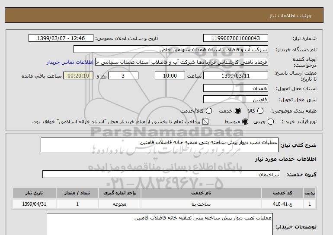Click label استان محل تحویل

pyautogui.click(x=296, y=88)
